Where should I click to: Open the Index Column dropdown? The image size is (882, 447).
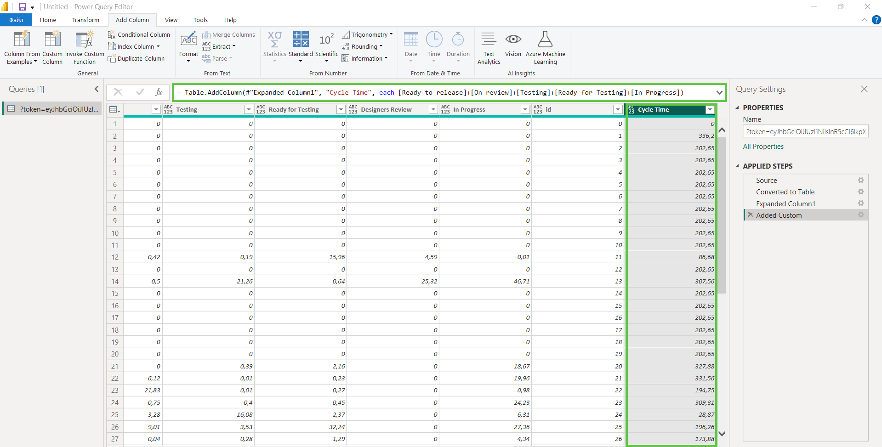click(158, 46)
